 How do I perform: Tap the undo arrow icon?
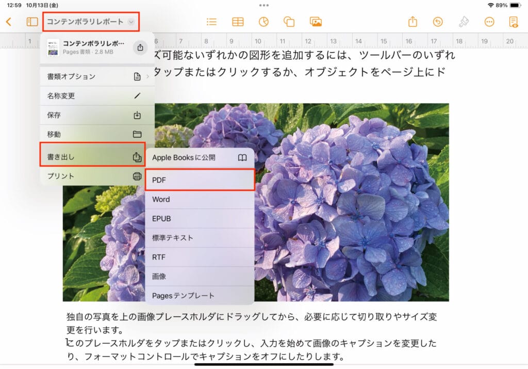tap(438, 22)
